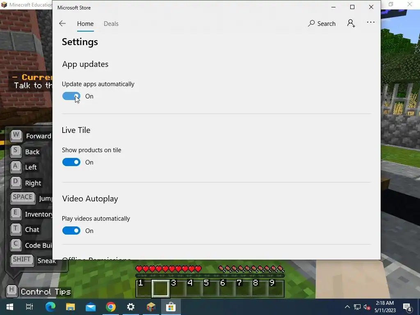The image size is (420, 315).
Task: Maximize the Microsoft Store window
Action: tap(352, 7)
